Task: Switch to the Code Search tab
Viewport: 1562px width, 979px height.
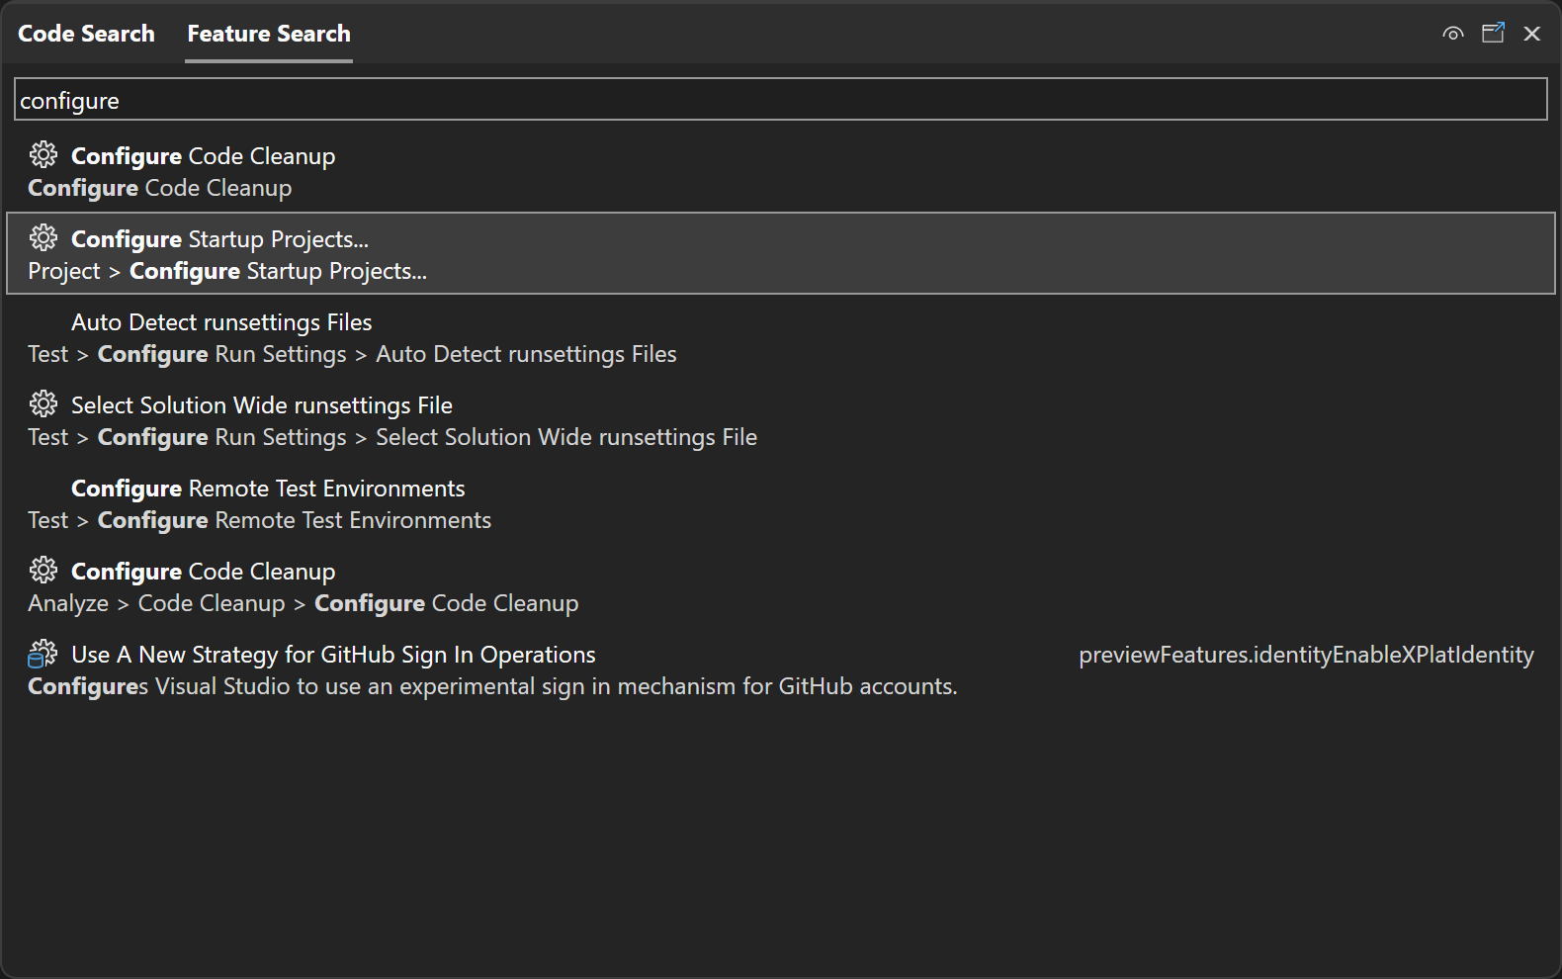Action: 86,34
